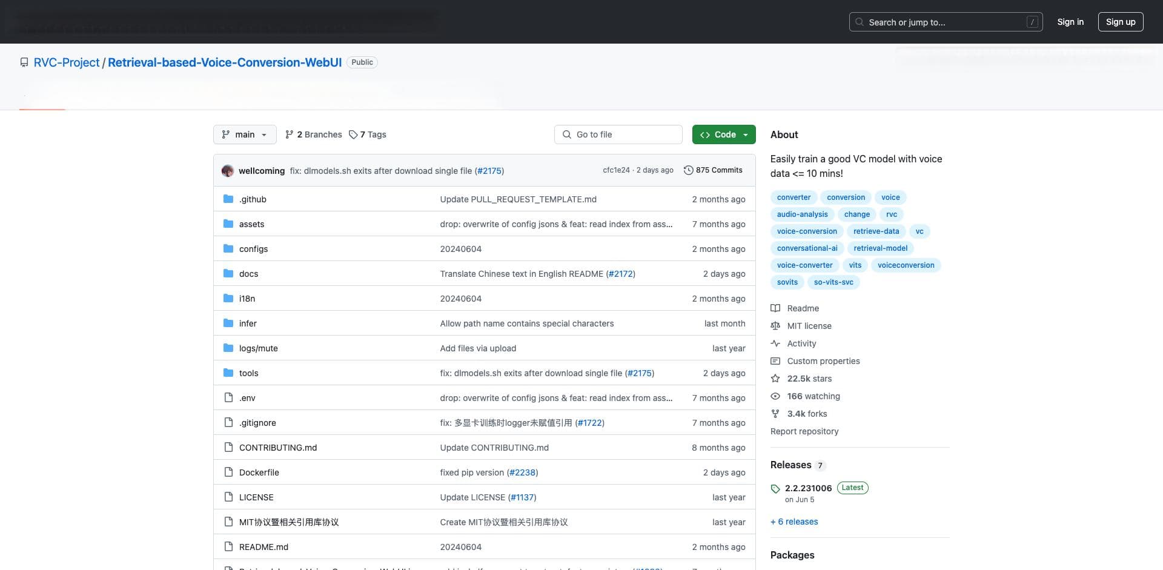Click the assets folder icon
Screen dimensions: 1163x570
click(228, 224)
